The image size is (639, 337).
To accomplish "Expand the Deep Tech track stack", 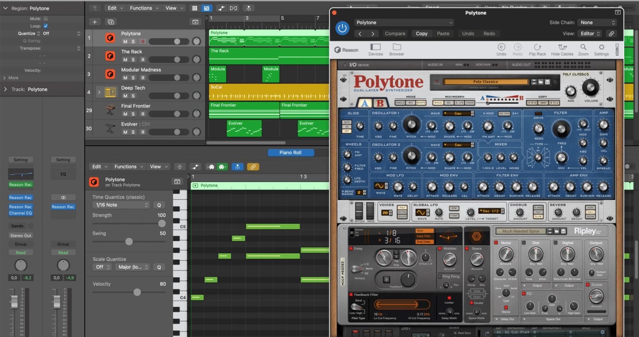I will (99, 92).
